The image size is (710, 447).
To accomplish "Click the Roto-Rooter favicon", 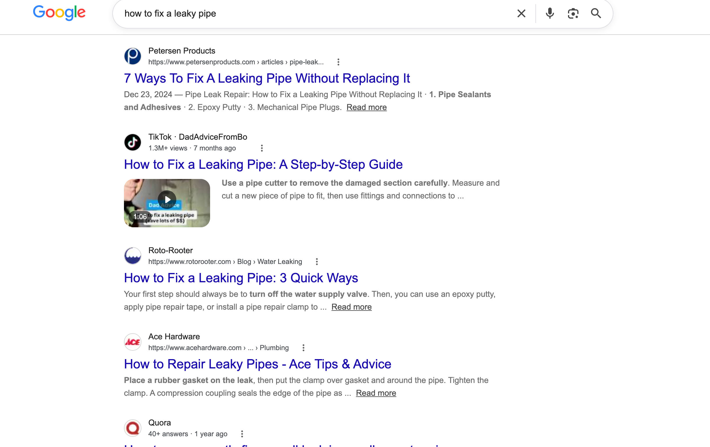I will (133, 256).
